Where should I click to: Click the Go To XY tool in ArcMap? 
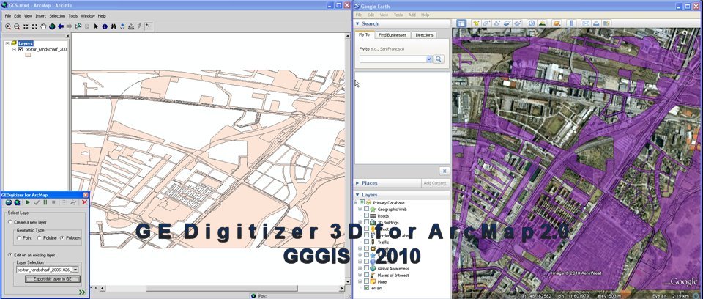(x=122, y=26)
